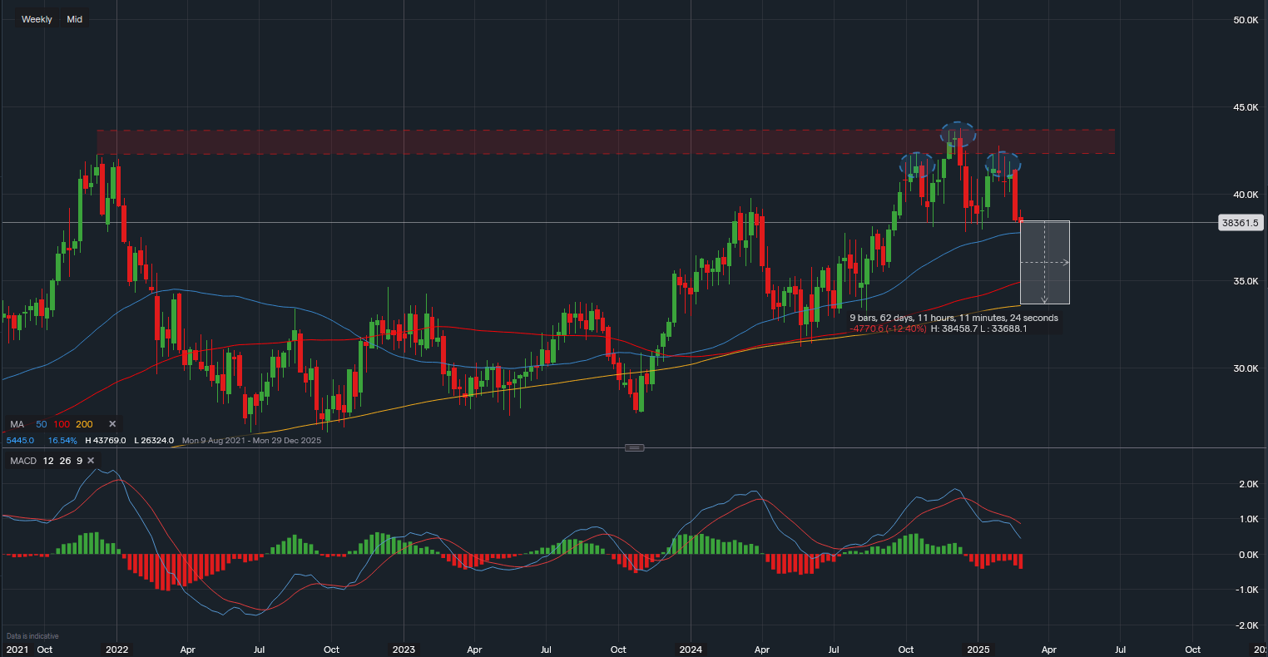Select the leftmost dashed ellipse annotation

tap(917, 163)
